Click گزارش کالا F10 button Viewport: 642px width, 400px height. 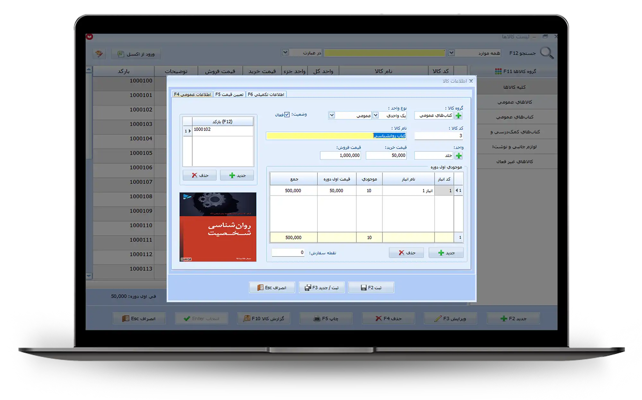(x=264, y=318)
